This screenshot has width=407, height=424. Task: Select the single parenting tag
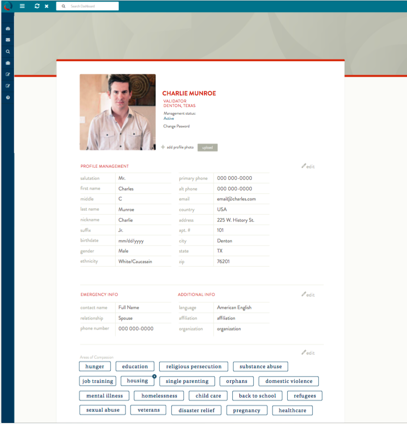pyautogui.click(x=187, y=381)
